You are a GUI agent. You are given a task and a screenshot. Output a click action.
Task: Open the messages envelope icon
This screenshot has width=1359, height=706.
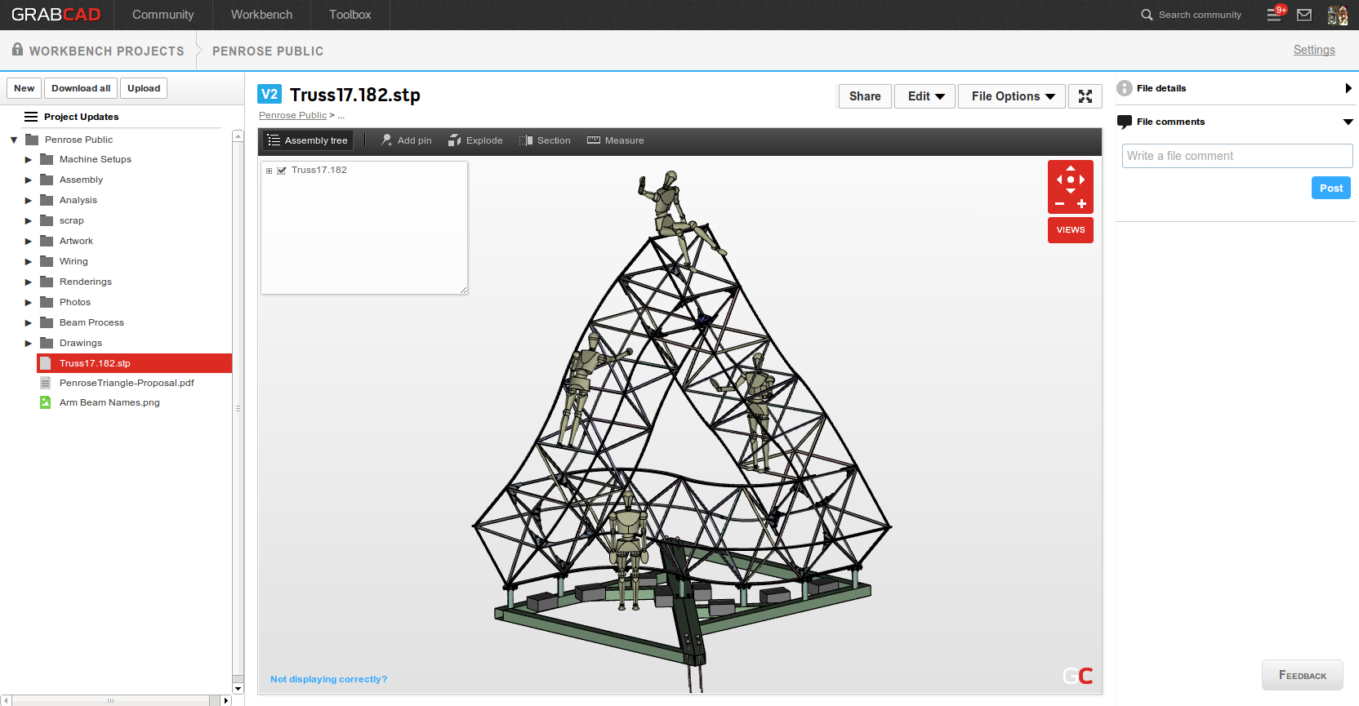click(x=1304, y=15)
